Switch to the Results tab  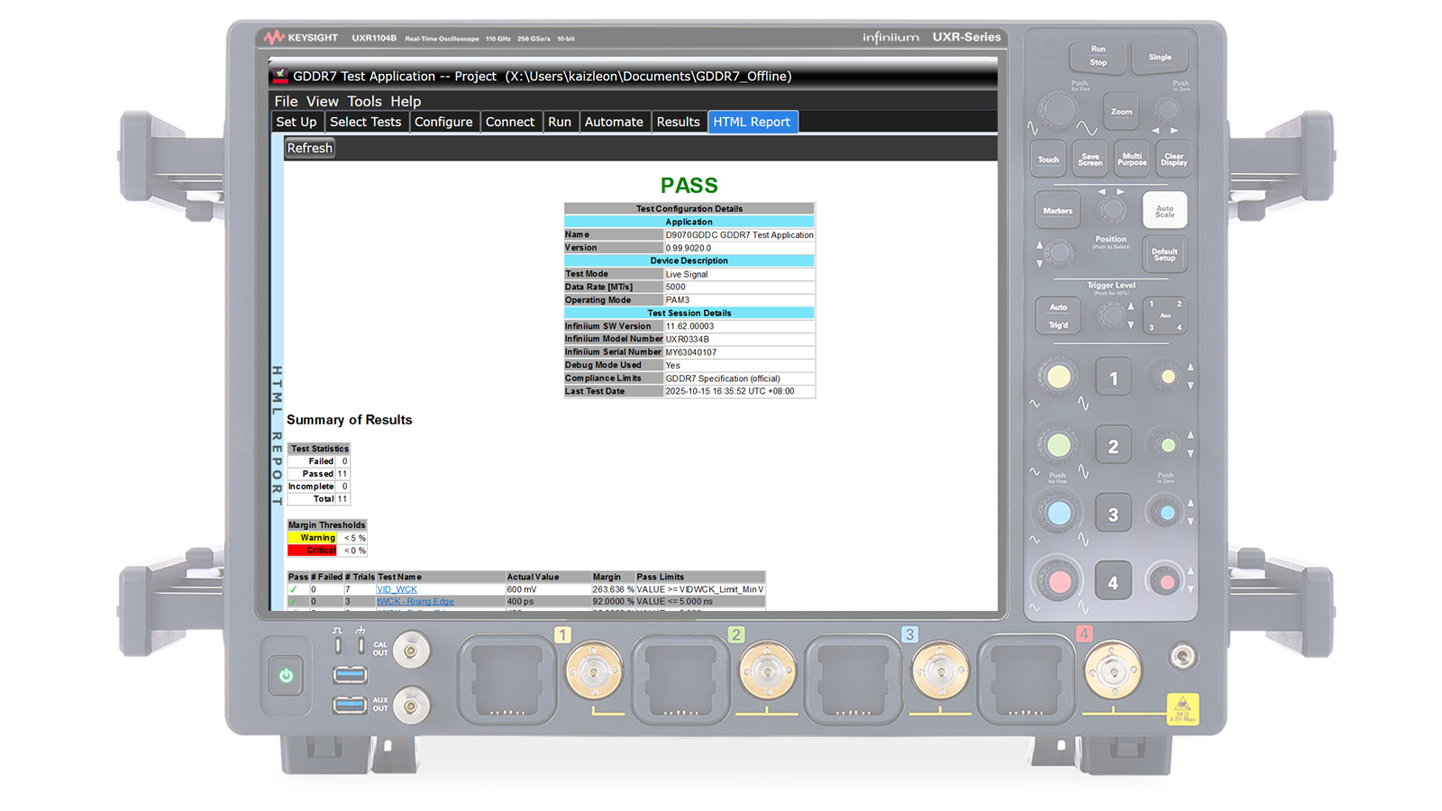point(678,122)
